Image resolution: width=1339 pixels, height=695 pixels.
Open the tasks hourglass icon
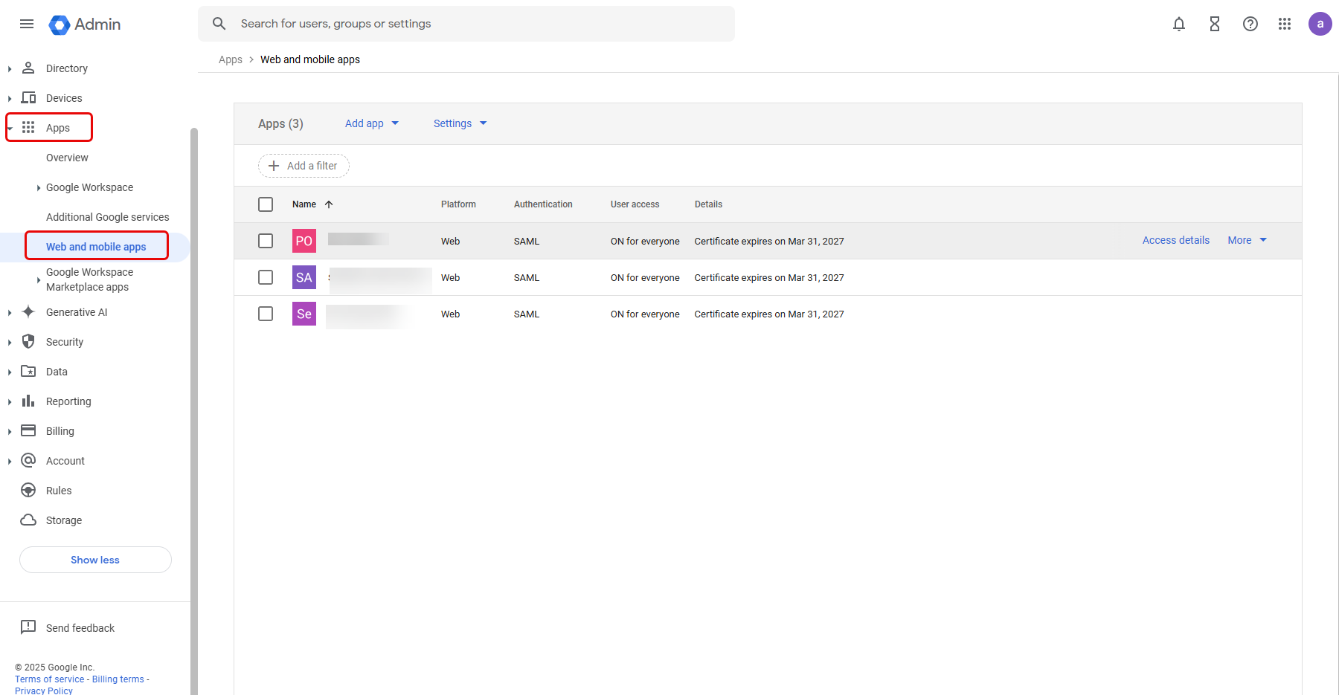click(x=1214, y=24)
